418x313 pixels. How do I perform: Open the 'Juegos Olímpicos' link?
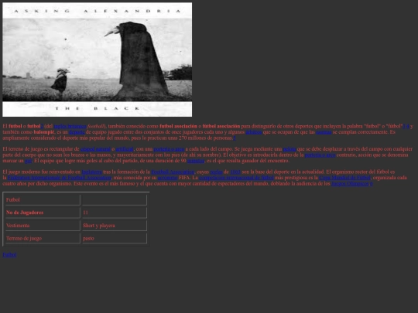(x=350, y=184)
